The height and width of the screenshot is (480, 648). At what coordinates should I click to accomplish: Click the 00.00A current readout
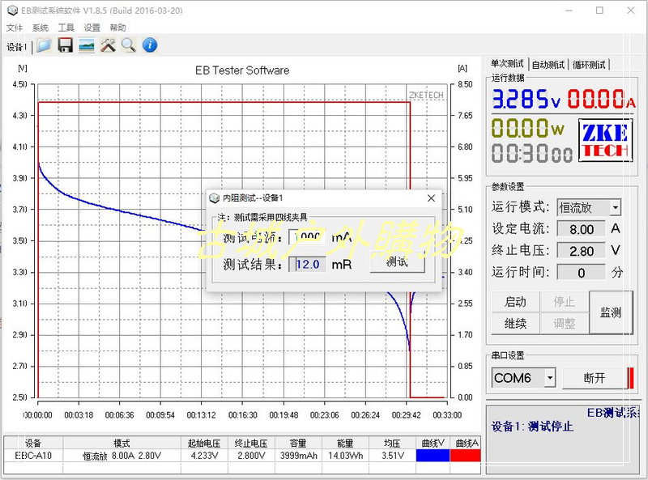[601, 99]
